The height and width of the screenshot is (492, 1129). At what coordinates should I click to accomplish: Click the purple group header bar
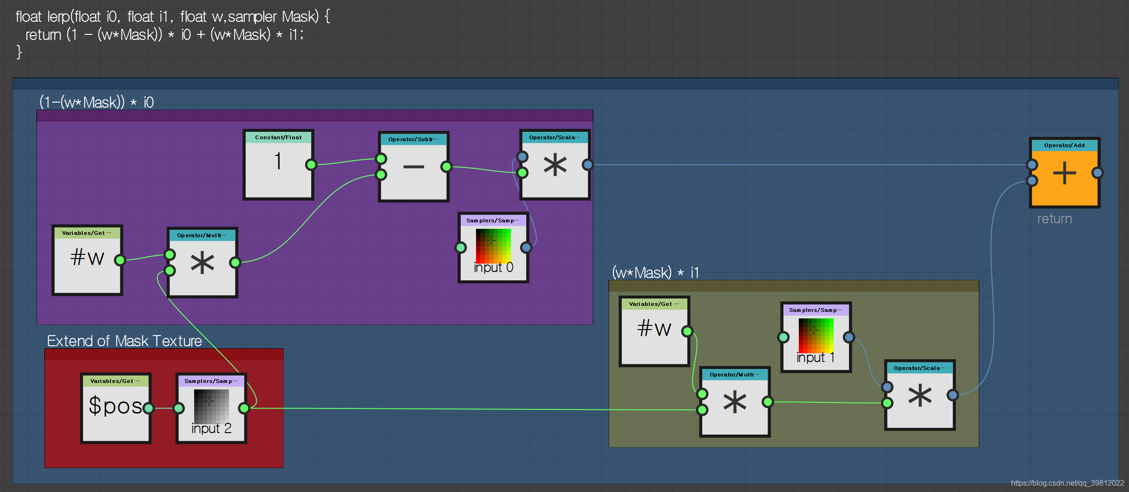pos(315,116)
